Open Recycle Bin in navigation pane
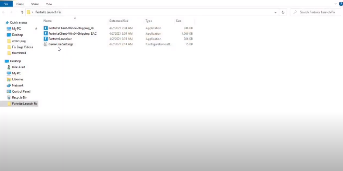343x171 pixels. [19, 97]
